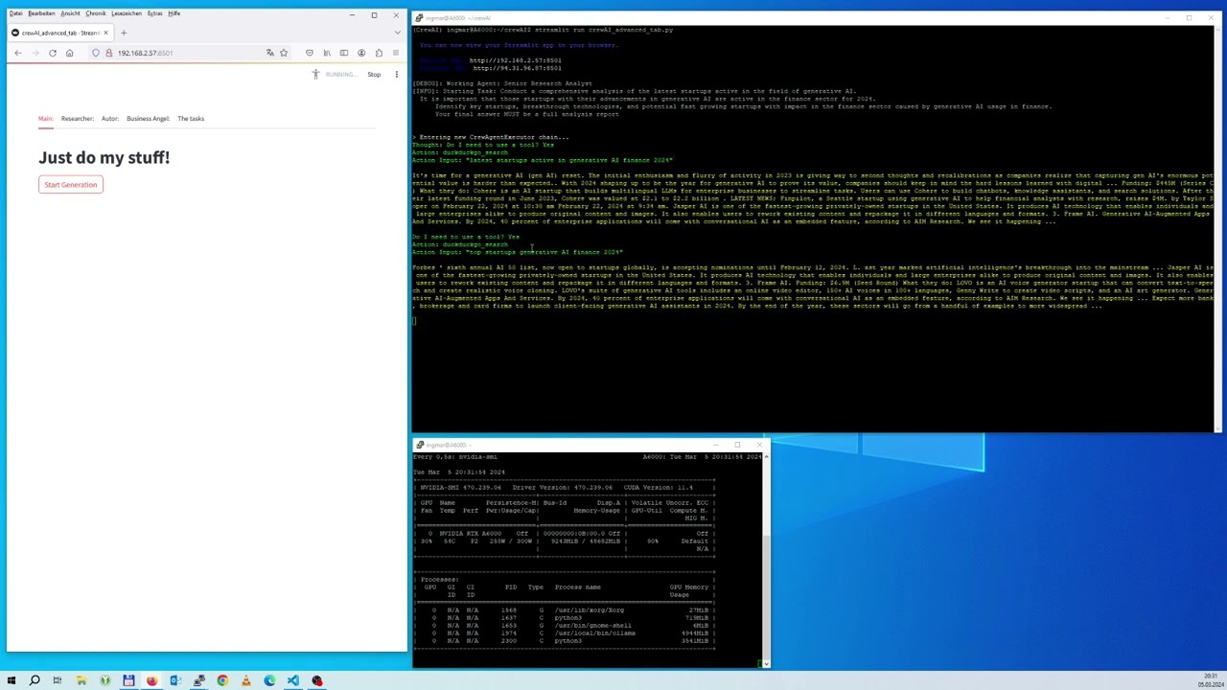Viewport: 1227px width, 690px height.
Task: Open the Ansicht menu
Action: pyautogui.click(x=70, y=13)
